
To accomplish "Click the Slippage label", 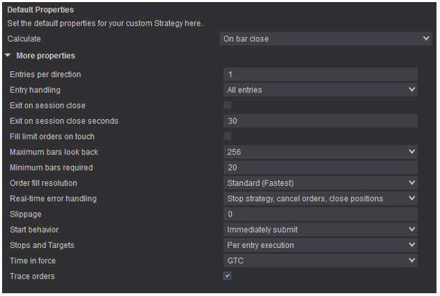I will click(x=26, y=215).
